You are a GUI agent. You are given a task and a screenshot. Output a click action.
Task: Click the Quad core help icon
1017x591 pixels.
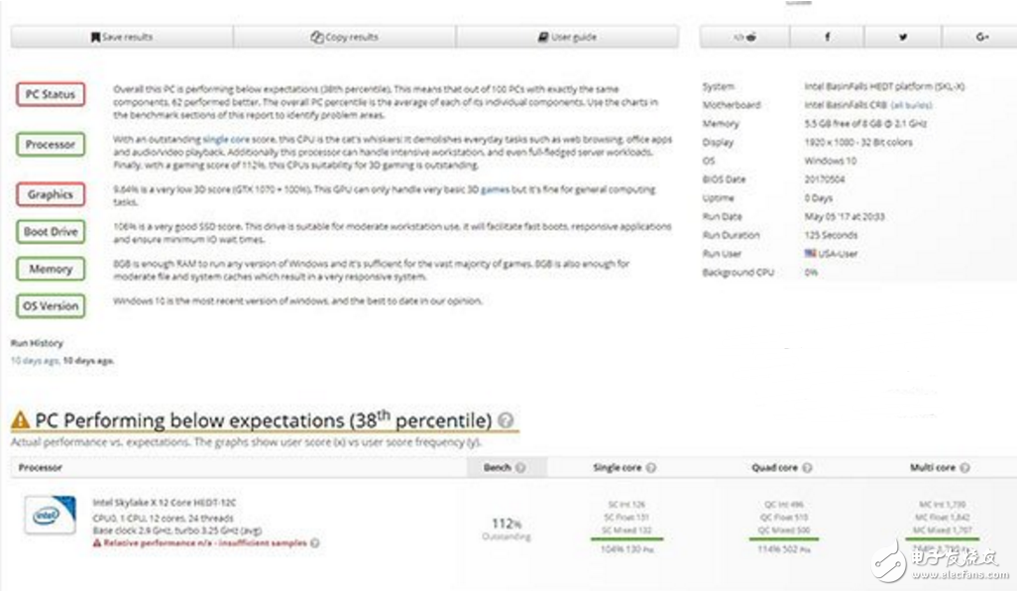coord(807,467)
